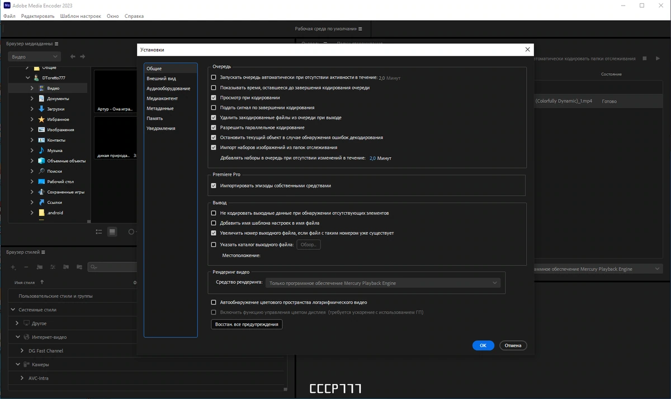Open the Браузер медиаданных panel menu icon
Image resolution: width=671 pixels, height=399 pixels.
(56, 44)
